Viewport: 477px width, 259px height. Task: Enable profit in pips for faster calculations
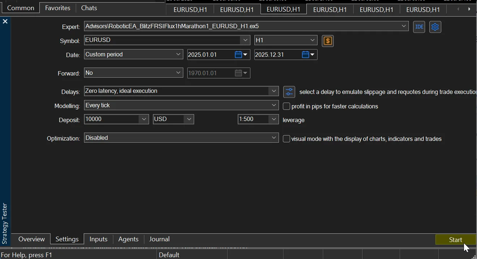coord(287,106)
